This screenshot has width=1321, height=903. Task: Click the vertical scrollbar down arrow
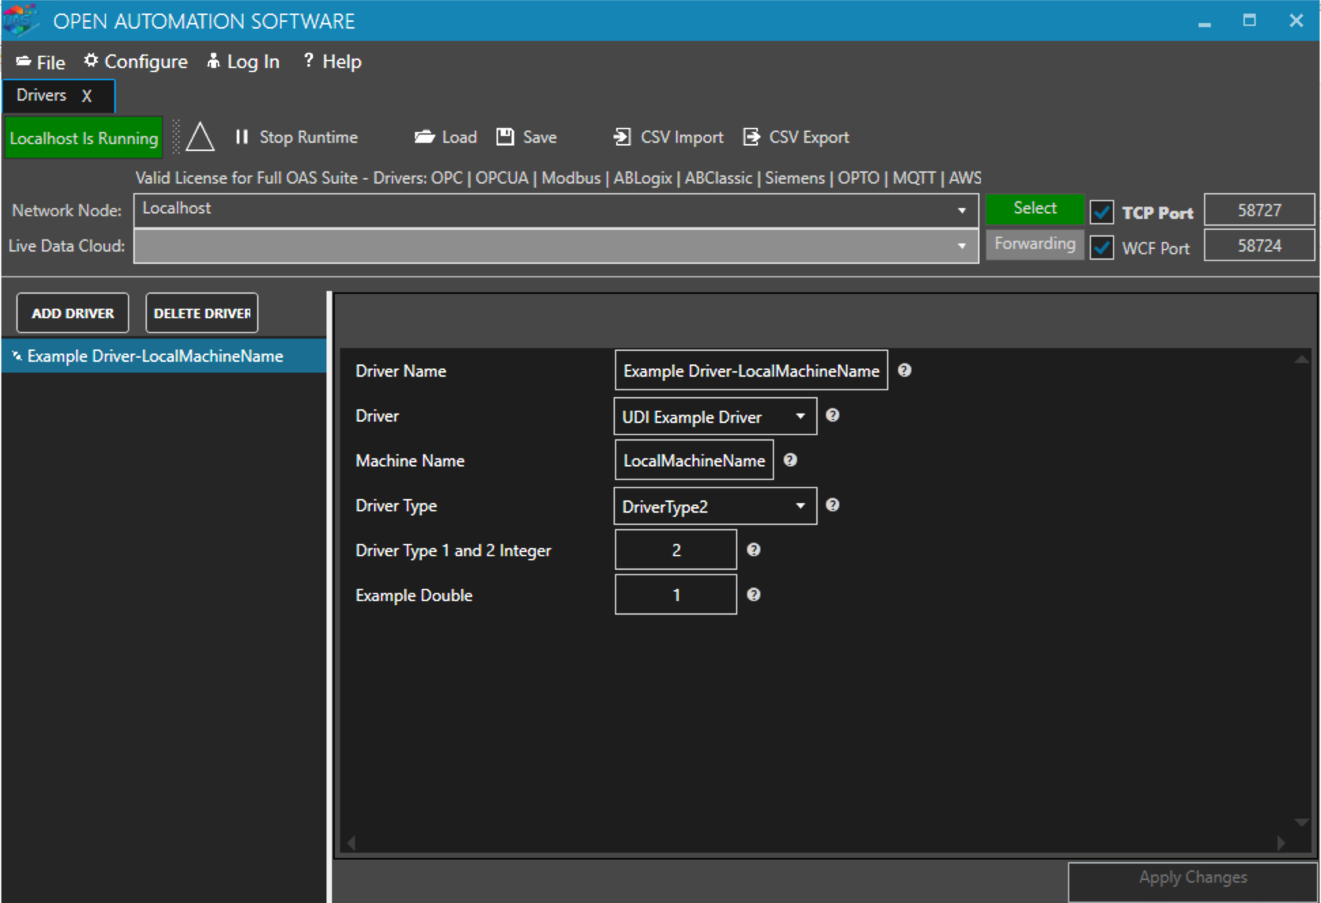coord(1301,823)
